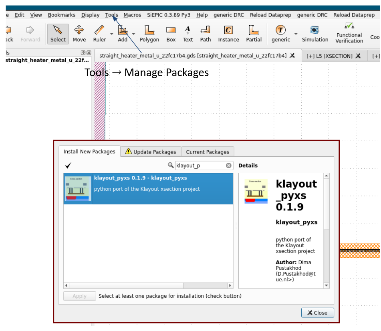The height and width of the screenshot is (331, 381).
Task: Click the package list right scroll arrow
Action: pos(230,285)
